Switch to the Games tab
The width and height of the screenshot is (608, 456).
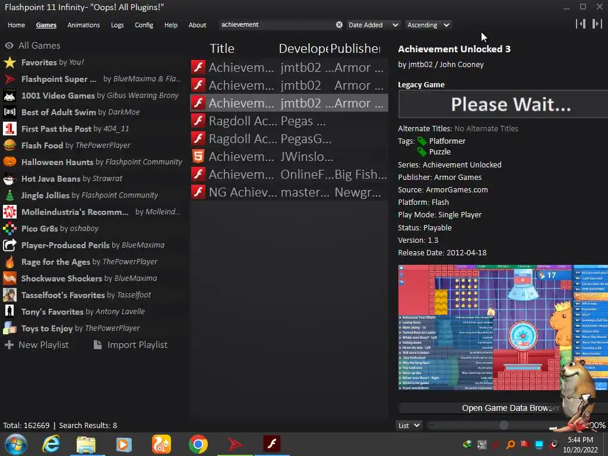[46, 25]
